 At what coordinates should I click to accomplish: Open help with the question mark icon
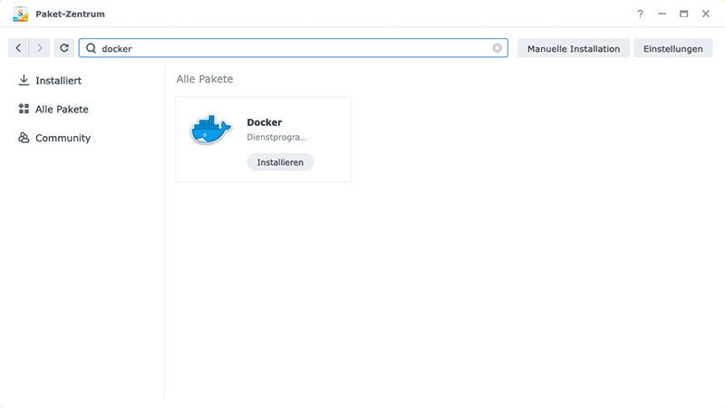coord(640,14)
